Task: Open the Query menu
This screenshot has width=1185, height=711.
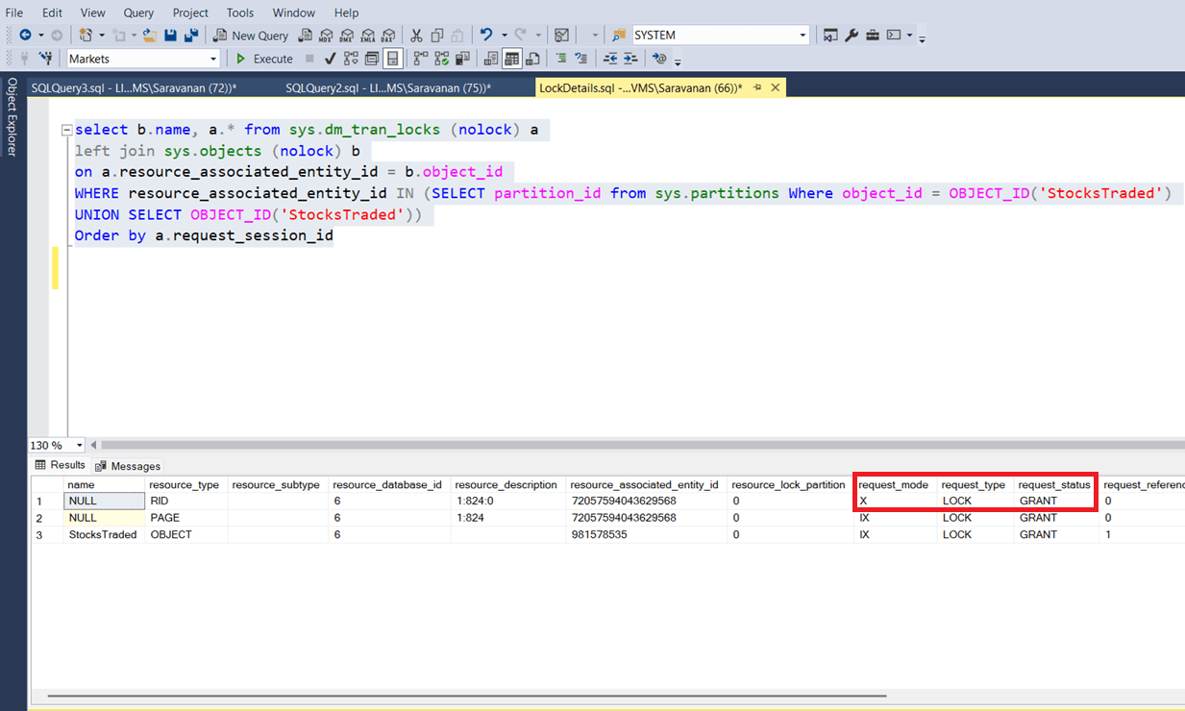Action: [138, 12]
